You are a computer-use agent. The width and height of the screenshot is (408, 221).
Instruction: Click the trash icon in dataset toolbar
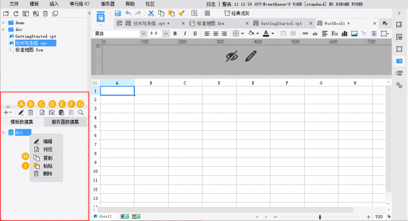[x=30, y=112]
